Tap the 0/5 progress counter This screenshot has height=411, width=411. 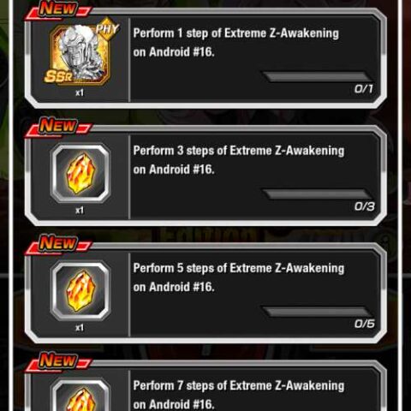[x=365, y=324]
